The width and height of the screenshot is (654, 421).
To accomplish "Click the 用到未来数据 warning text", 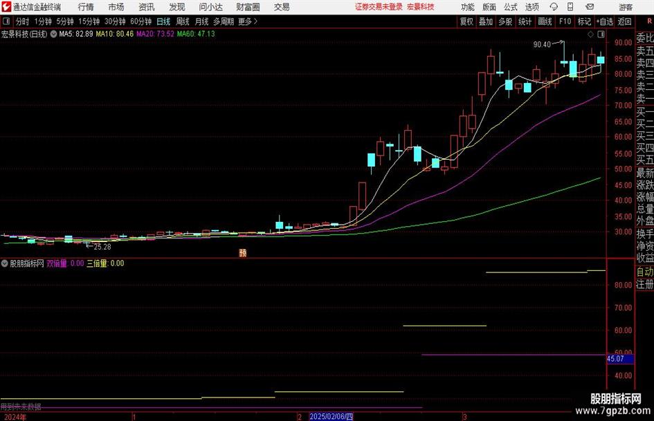I will tap(21, 406).
